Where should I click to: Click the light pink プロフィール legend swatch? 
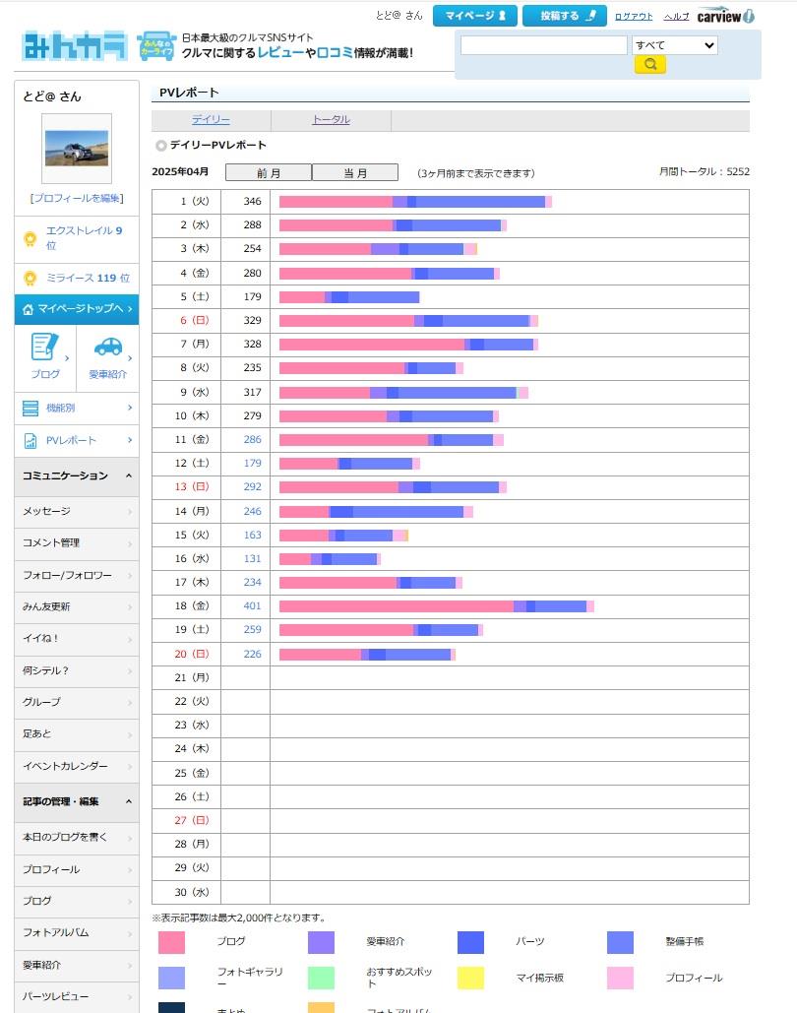[x=620, y=979]
